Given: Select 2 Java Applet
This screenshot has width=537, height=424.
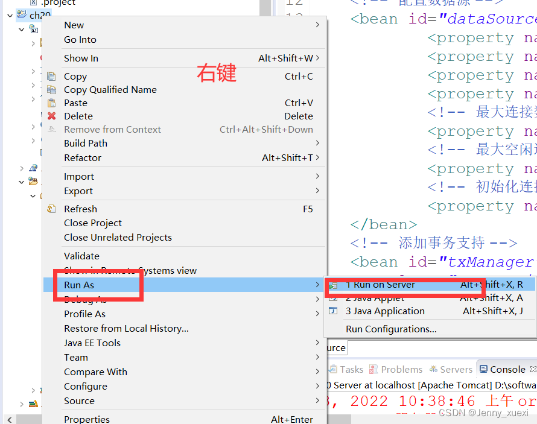Looking at the screenshot, I should pyautogui.click(x=430, y=298).
